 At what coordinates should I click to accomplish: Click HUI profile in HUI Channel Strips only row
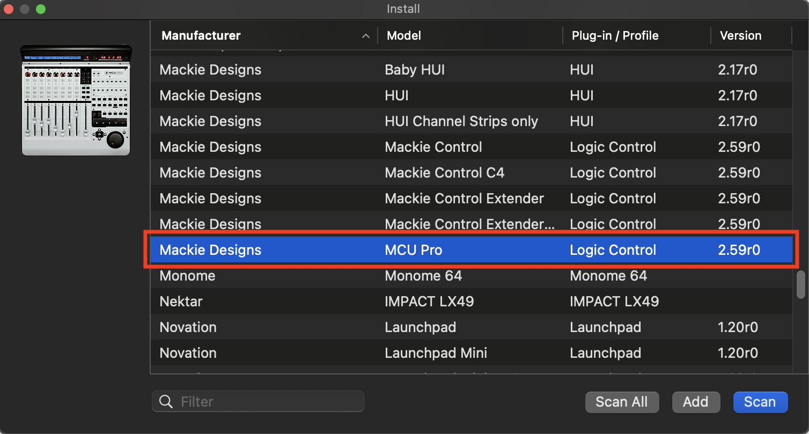click(x=582, y=121)
